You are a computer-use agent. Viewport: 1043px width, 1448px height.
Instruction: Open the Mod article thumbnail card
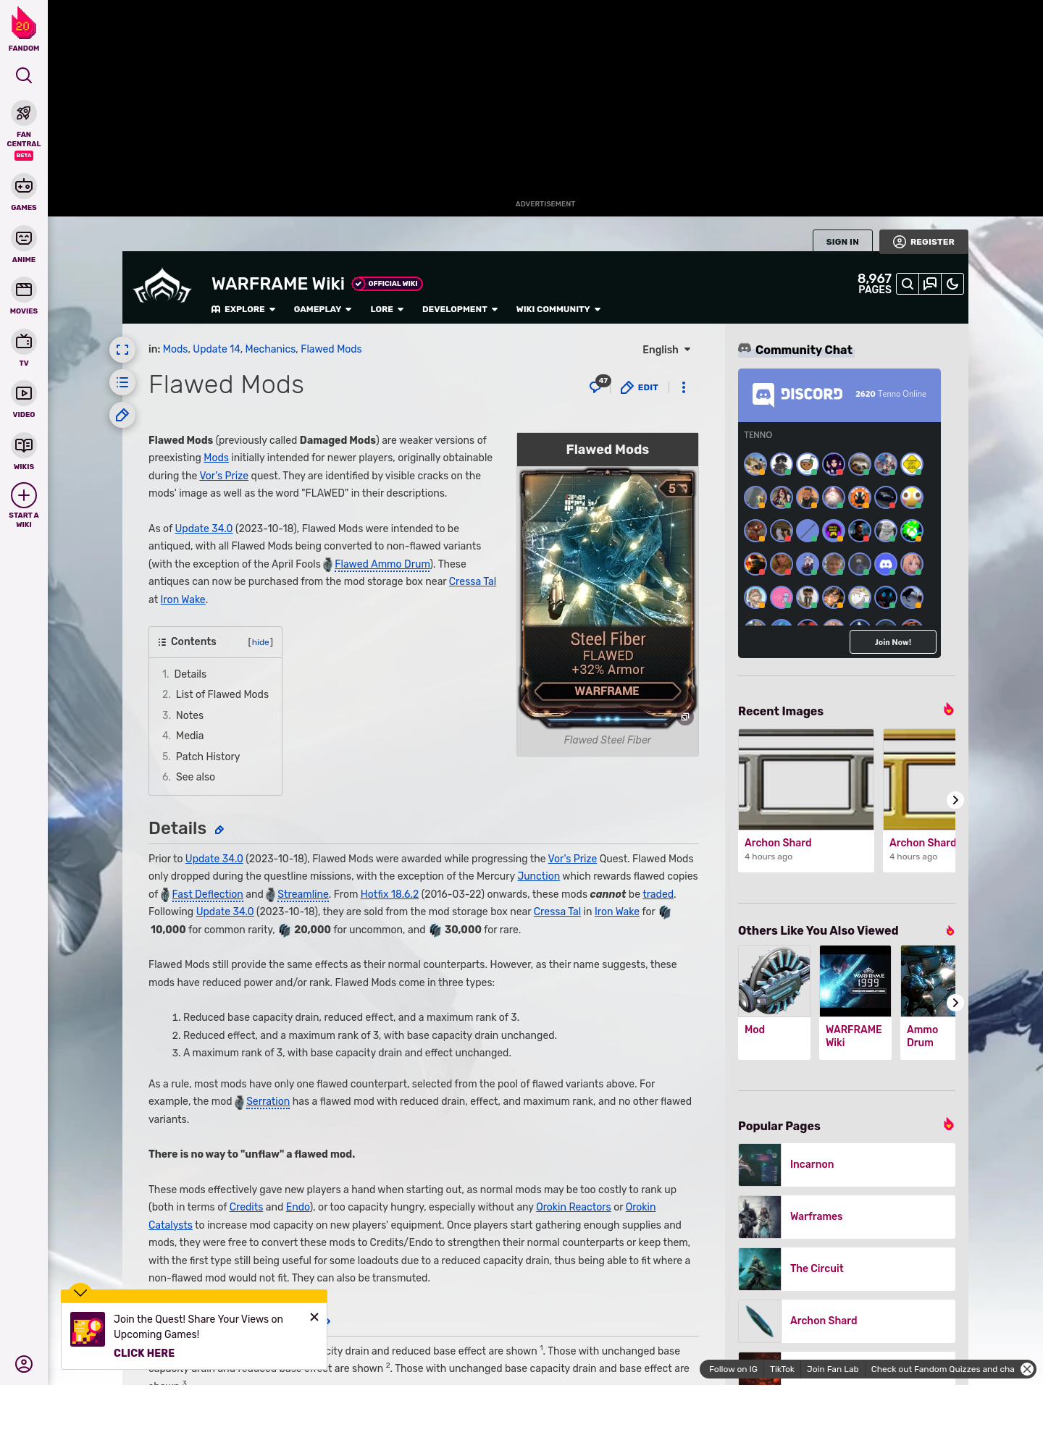[x=774, y=1003]
